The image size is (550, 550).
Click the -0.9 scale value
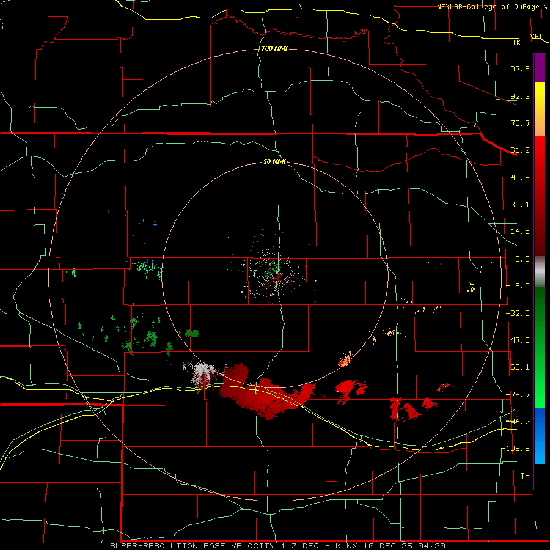[520, 259]
